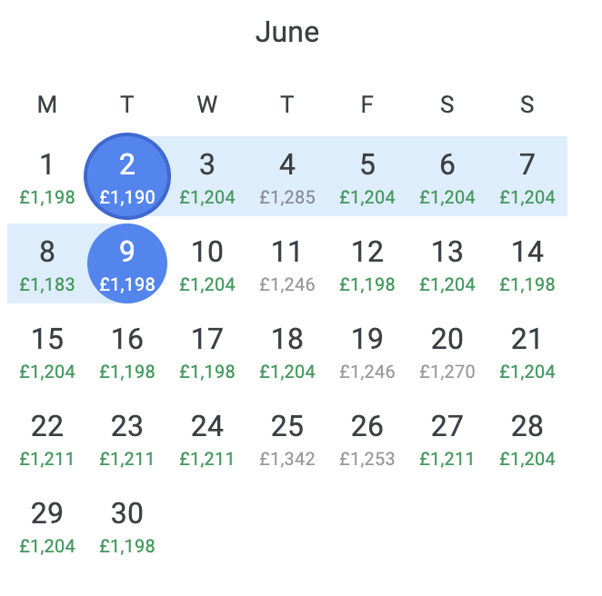Select June 29 in the calendar

(47, 525)
